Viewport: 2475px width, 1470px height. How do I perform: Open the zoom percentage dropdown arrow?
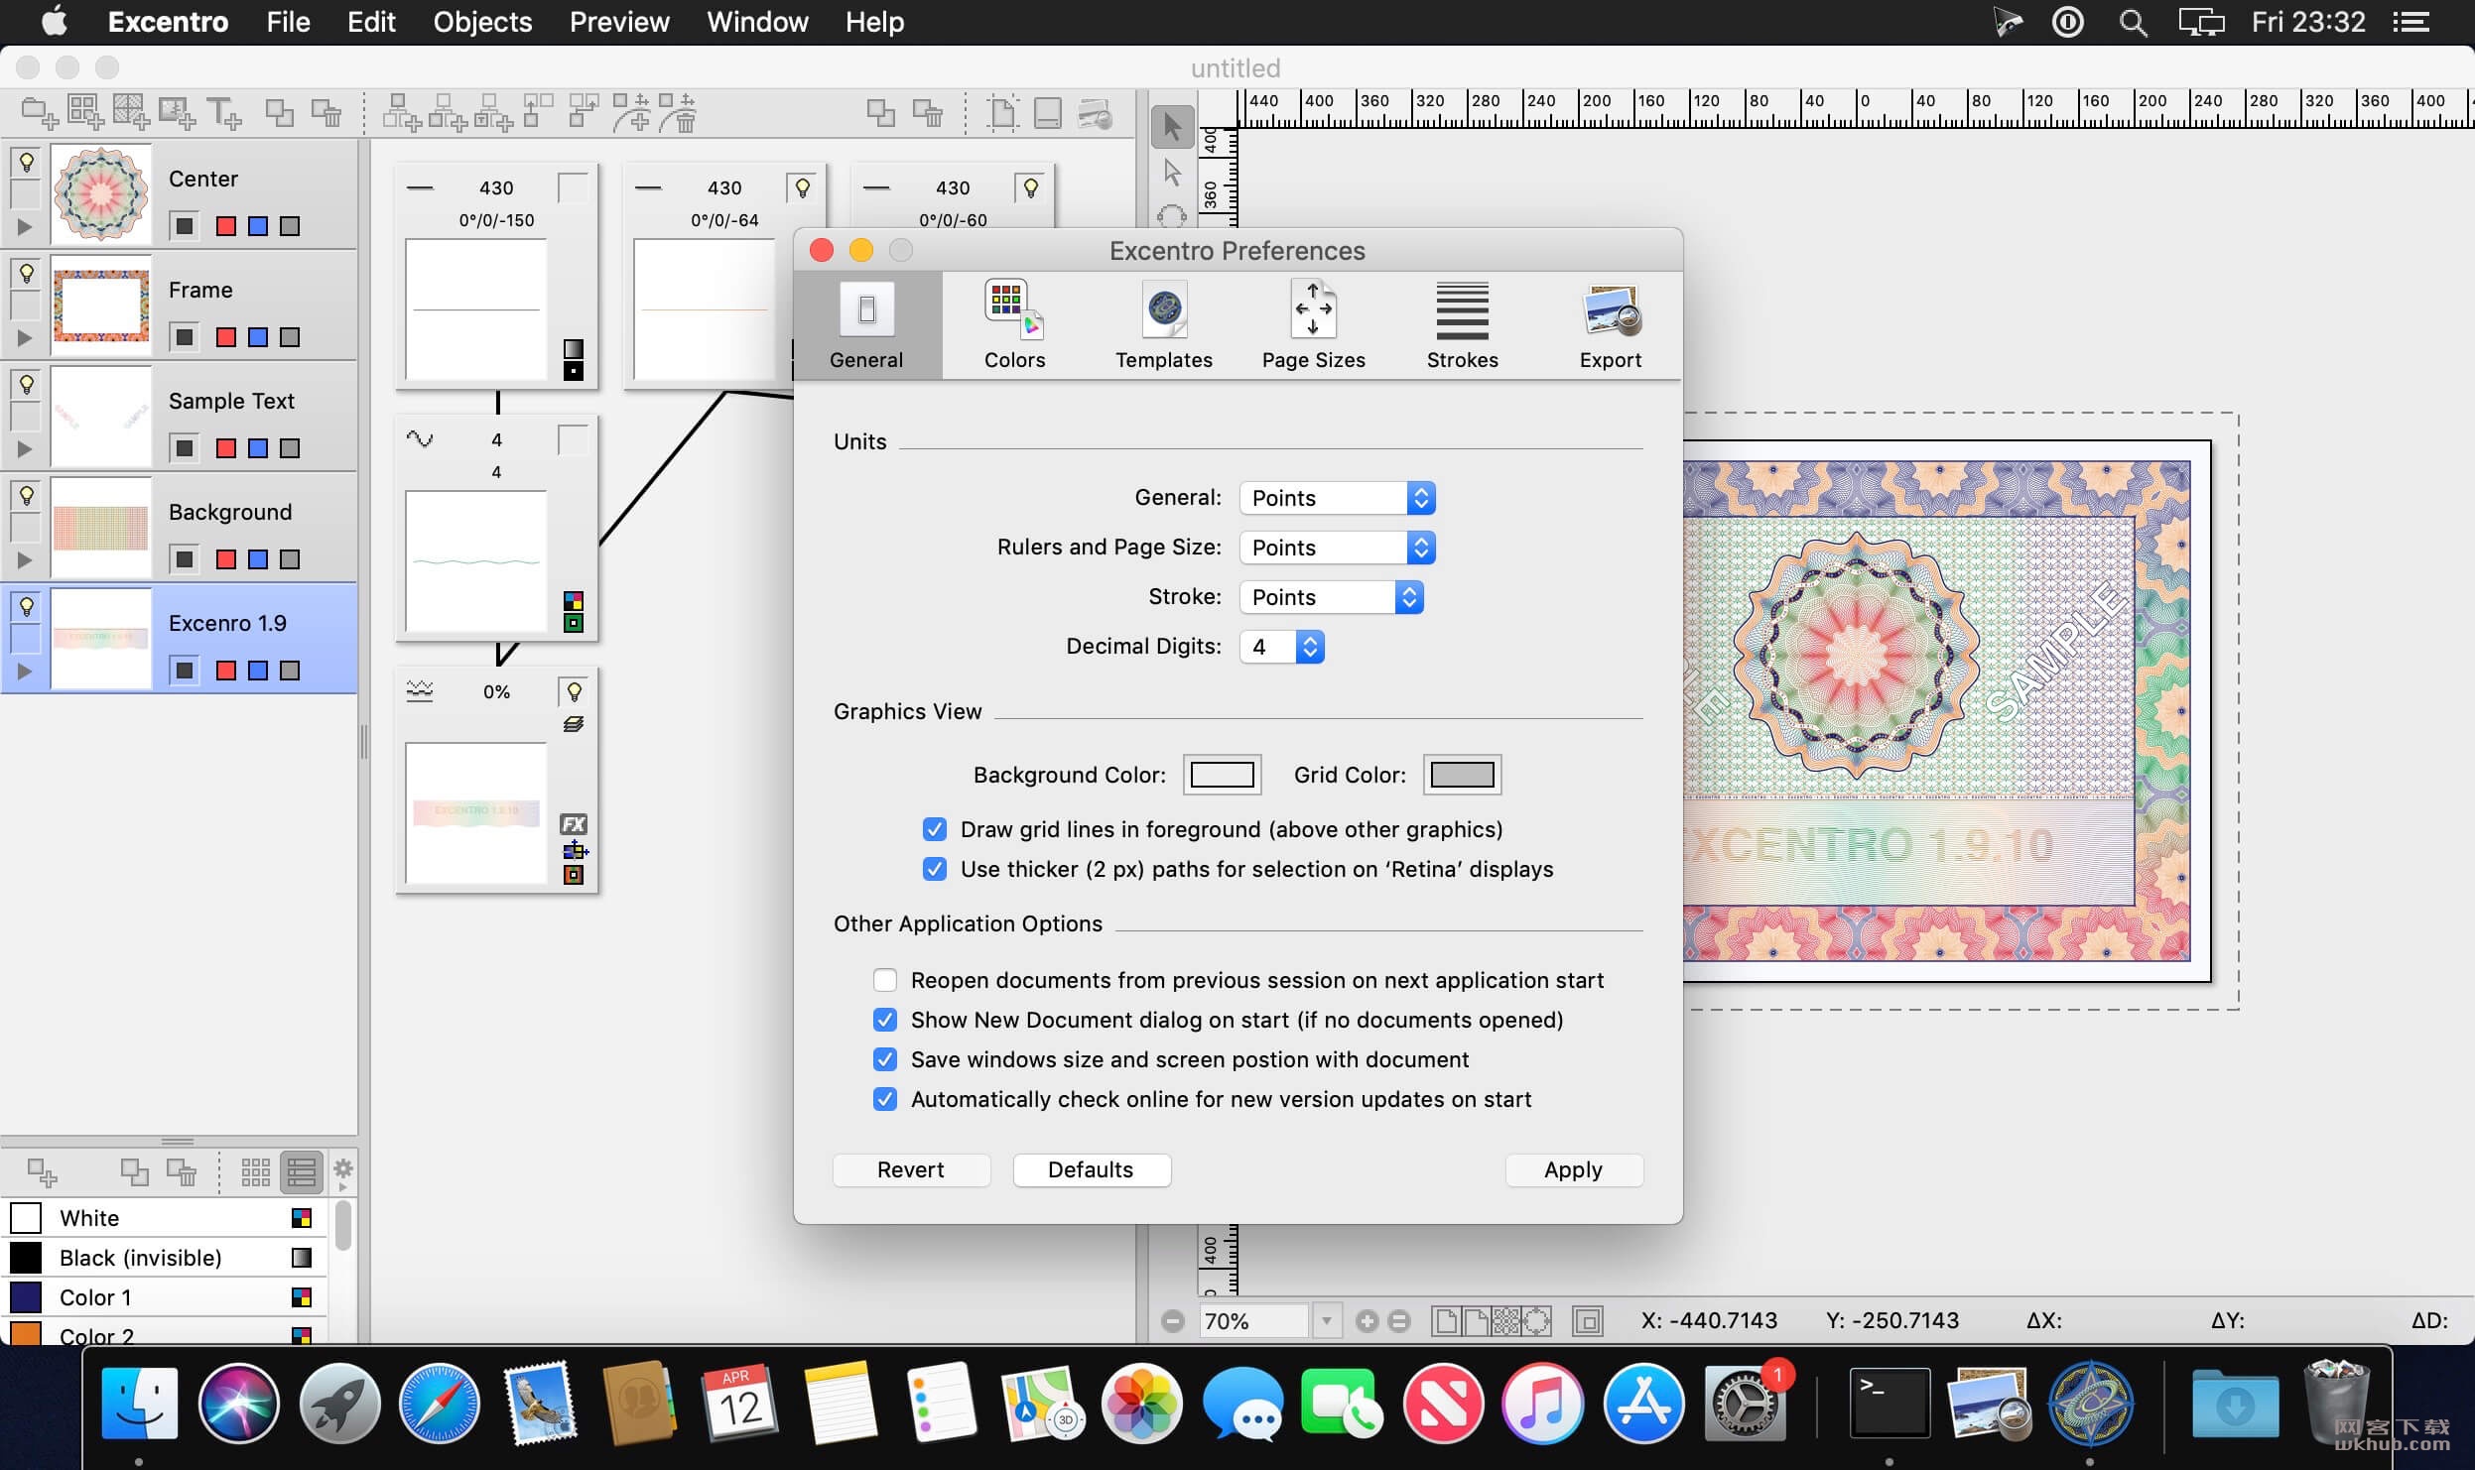1327,1321
